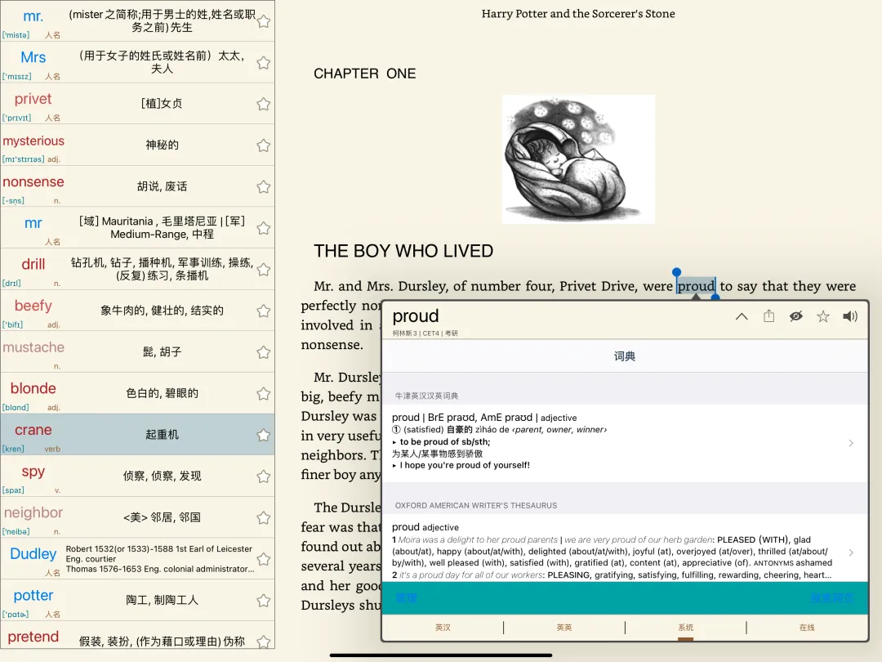
Task: Star the word 'Dudley'
Action: [x=263, y=559]
